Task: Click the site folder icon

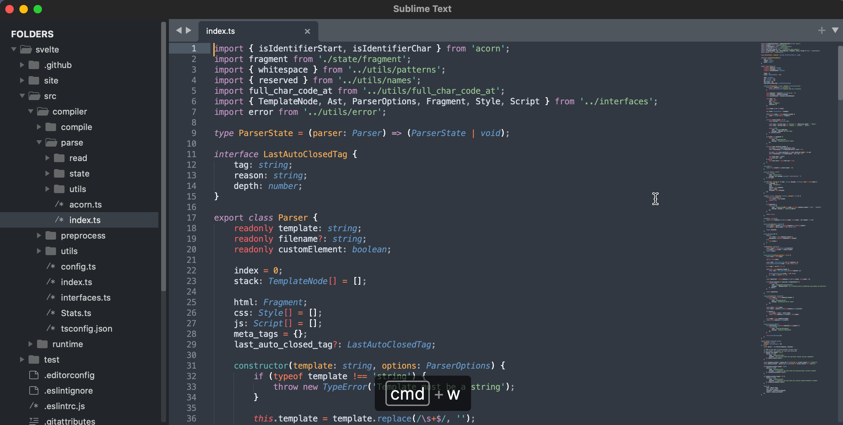Action: 34,80
